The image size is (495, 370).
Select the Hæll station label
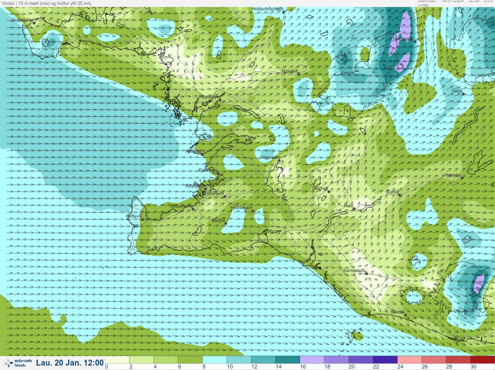click(348, 206)
